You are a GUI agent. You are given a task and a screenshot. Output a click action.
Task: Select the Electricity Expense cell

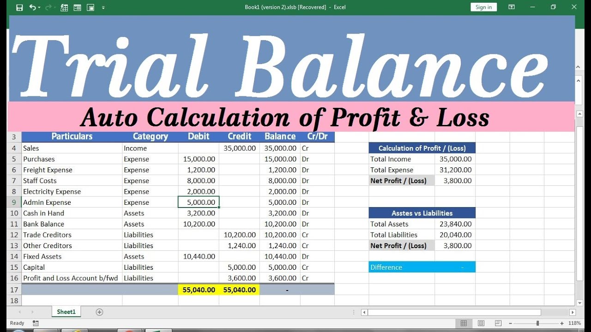(72, 191)
